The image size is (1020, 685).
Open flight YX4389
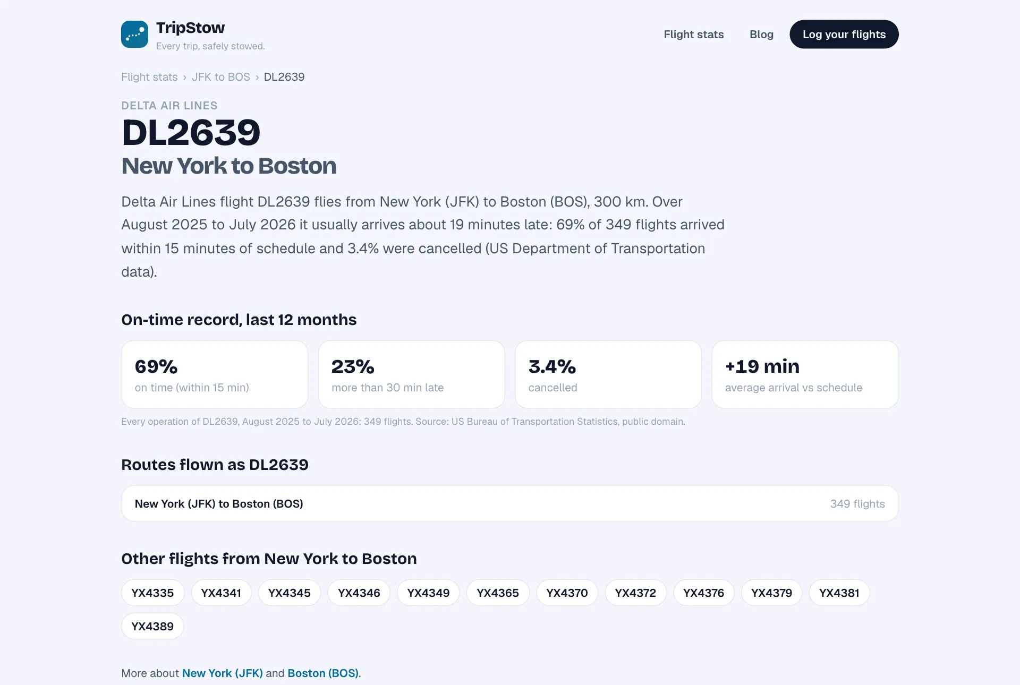pyautogui.click(x=152, y=626)
